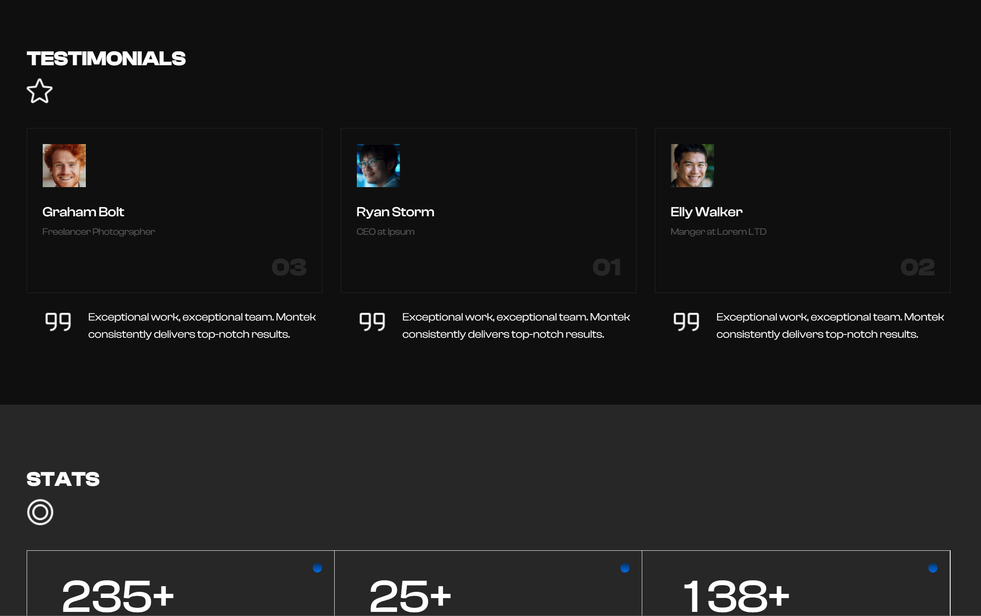Screen dimensions: 981x616
Task: Click the 25+ stat value
Action: pyautogui.click(x=410, y=595)
